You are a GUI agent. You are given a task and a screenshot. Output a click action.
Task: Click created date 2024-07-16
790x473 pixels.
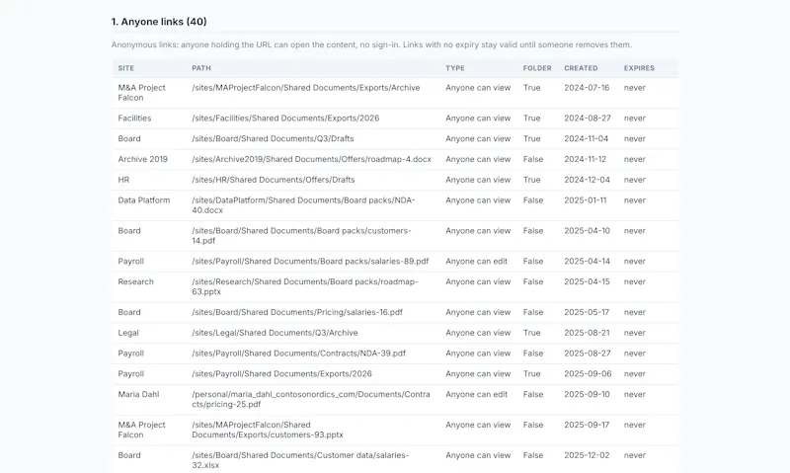587,88
